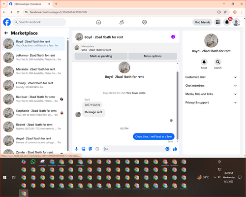Click the Search magnifier in chat details
Viewport: 246px width, 197px height.
tap(218, 62)
